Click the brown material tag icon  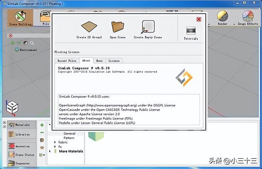(x=42, y=140)
